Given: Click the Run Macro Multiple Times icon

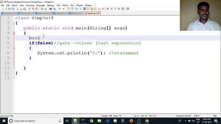Looking at the screenshot, I should pos(119,9).
